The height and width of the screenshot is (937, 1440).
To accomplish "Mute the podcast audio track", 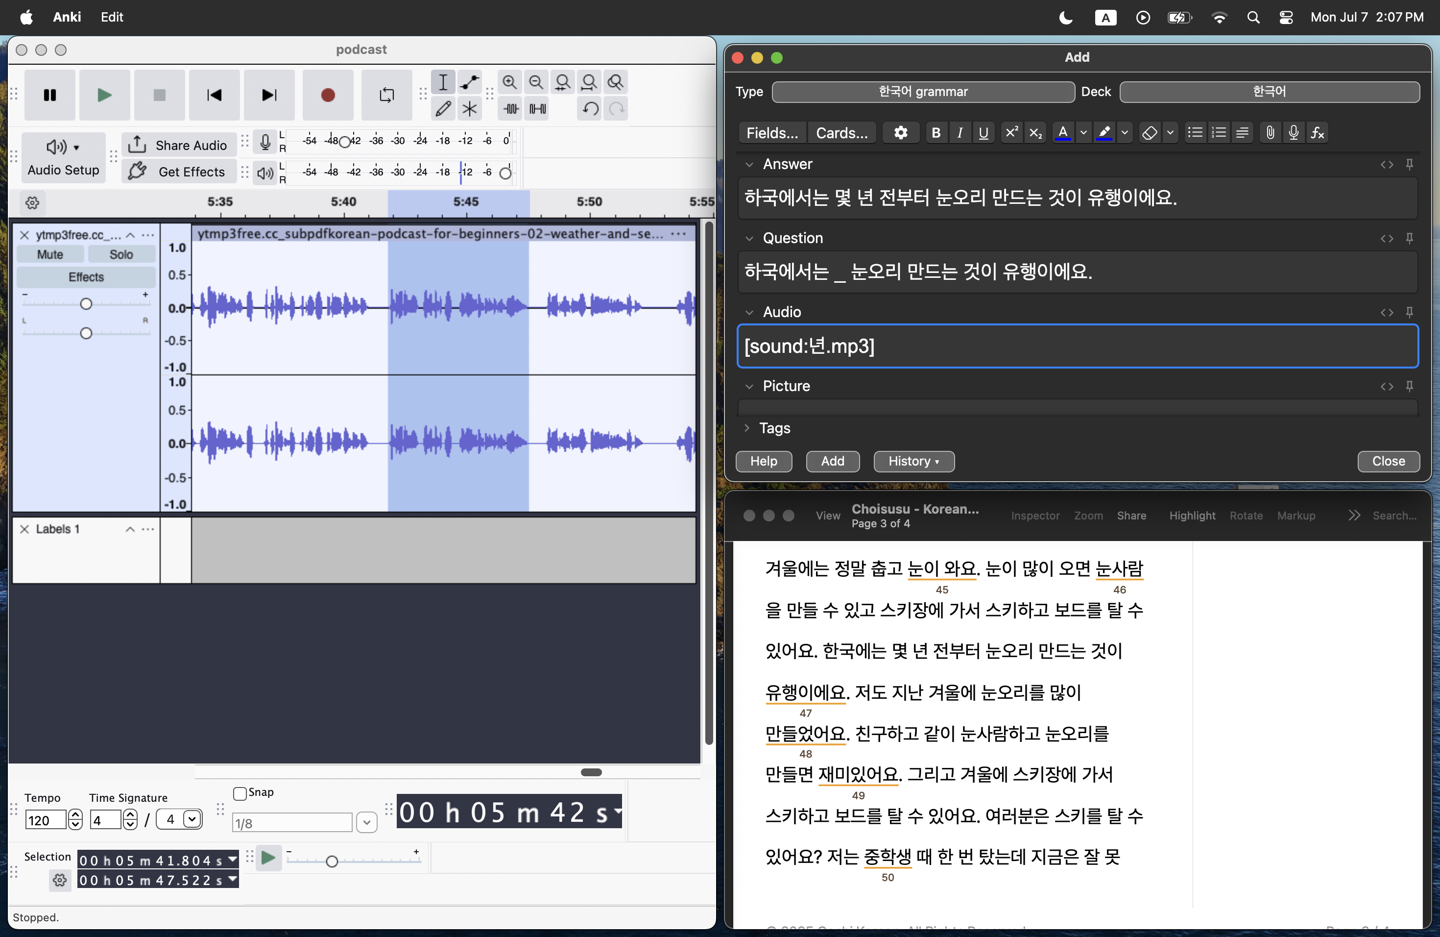I will (x=50, y=255).
